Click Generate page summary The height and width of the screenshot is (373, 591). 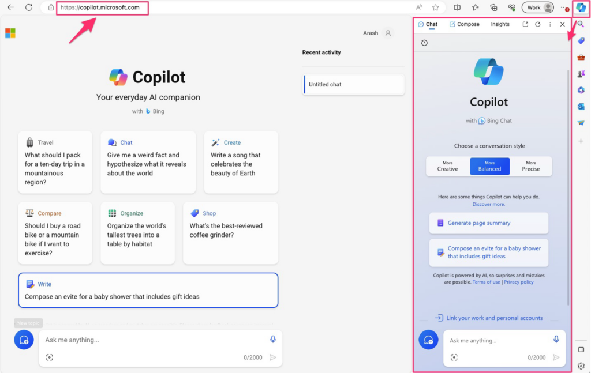[489, 223]
